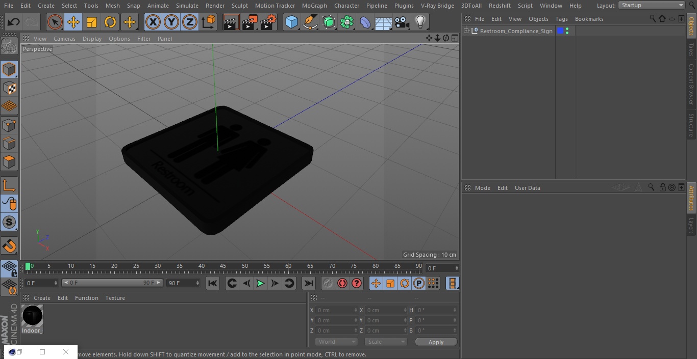Click Object Manager Bookmarks
The height and width of the screenshot is (359, 697).
pos(589,19)
